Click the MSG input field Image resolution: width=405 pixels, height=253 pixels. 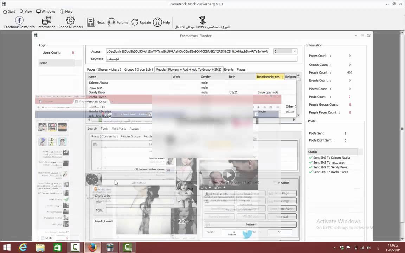coord(140,210)
